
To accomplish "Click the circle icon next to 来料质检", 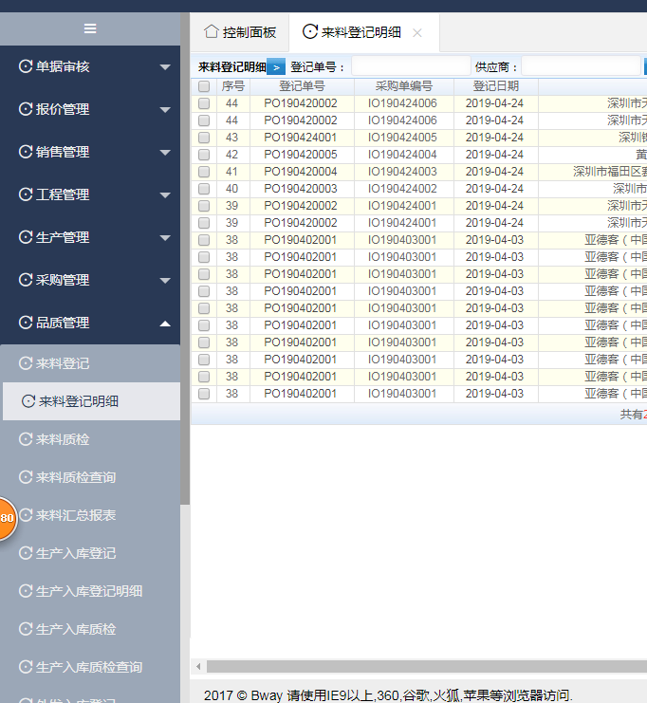I will point(26,439).
